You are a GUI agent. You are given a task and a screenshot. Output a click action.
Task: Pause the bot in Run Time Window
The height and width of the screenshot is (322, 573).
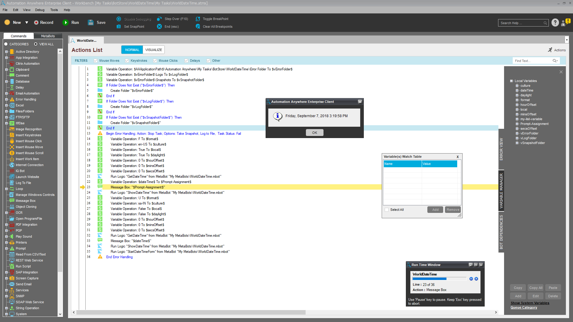pos(471,279)
